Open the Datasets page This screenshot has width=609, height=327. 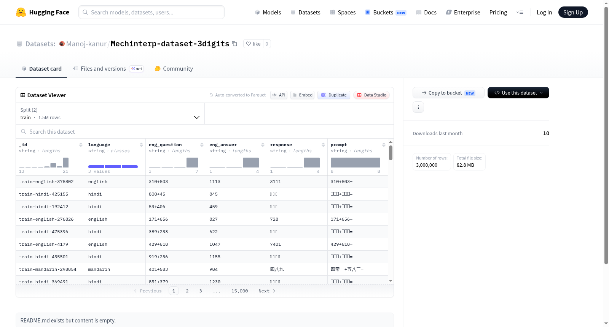tap(306, 13)
